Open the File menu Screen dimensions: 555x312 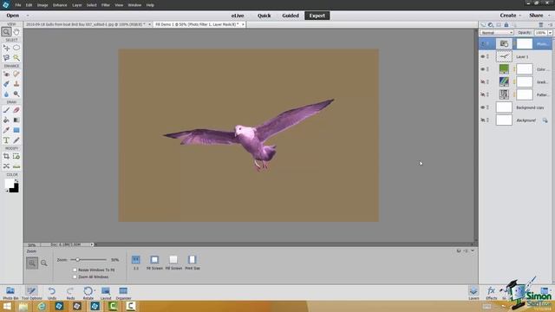click(x=17, y=5)
